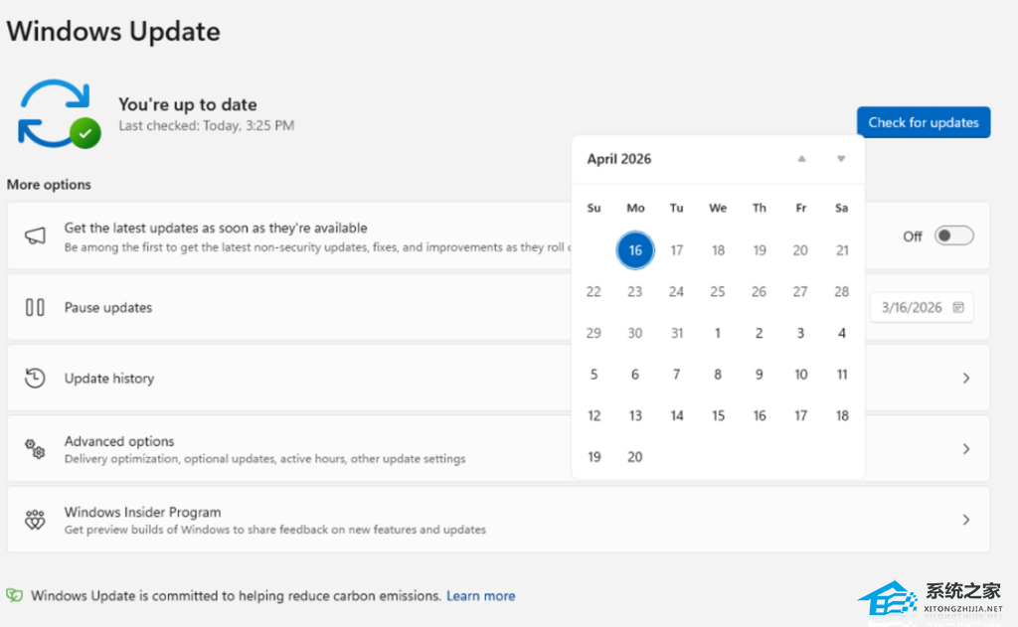Image resolution: width=1018 pixels, height=627 pixels.
Task: Open Advanced options settings row label
Action: (119, 441)
